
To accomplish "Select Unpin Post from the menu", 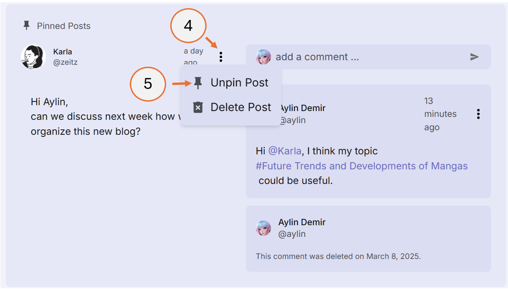I will (239, 82).
